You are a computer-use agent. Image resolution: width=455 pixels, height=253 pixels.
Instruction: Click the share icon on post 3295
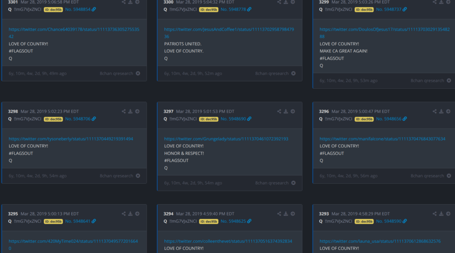pyautogui.click(x=124, y=213)
